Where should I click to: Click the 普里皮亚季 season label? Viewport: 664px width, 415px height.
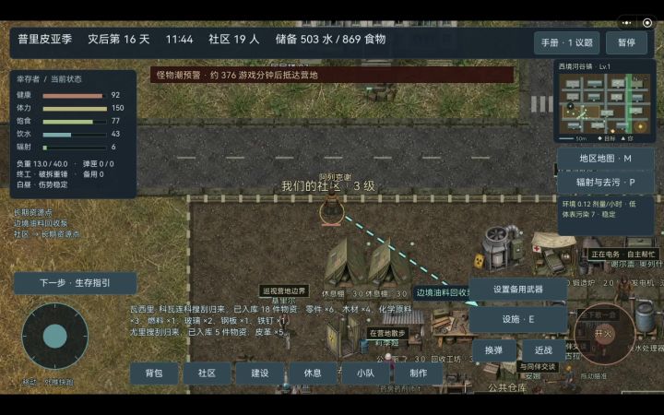45,40
